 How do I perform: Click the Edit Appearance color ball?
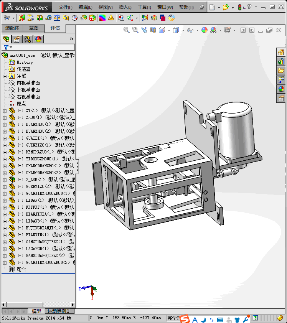(205, 30)
